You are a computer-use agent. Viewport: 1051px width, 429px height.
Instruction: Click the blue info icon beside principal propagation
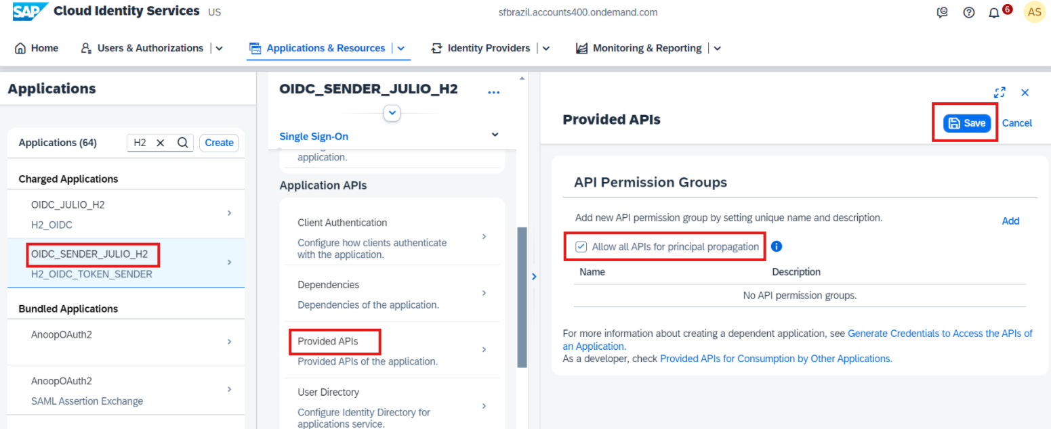777,246
